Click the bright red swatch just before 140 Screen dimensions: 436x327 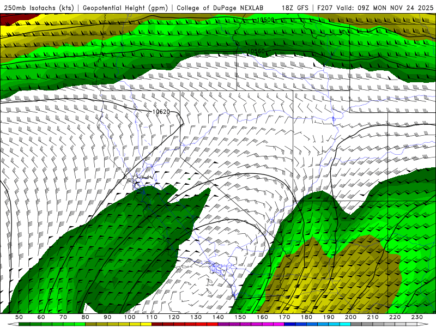click(x=213, y=324)
